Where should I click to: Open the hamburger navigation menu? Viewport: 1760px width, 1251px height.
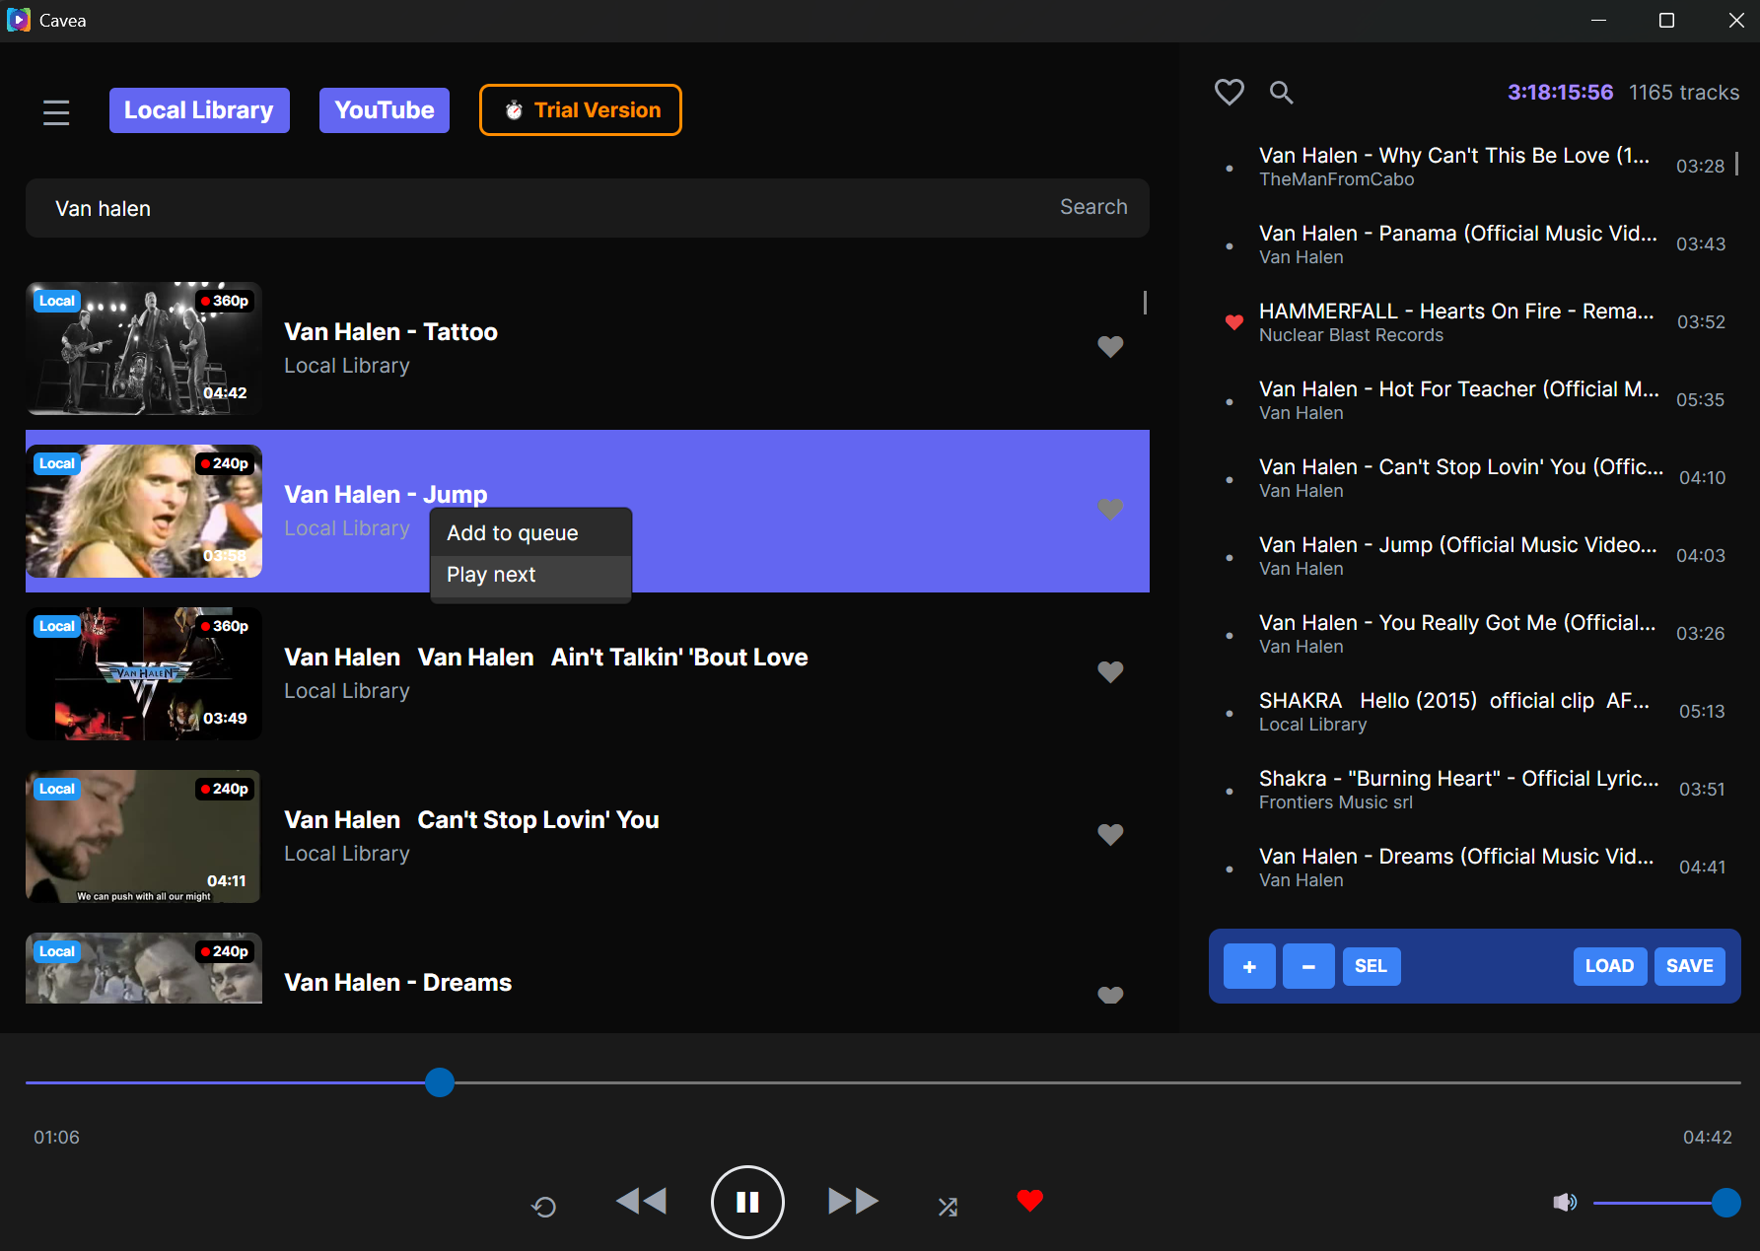pos(56,111)
